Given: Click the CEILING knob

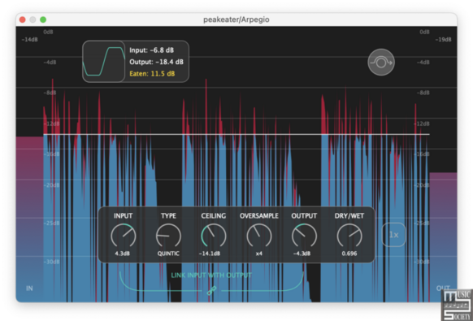Looking at the screenshot, I should tap(214, 236).
